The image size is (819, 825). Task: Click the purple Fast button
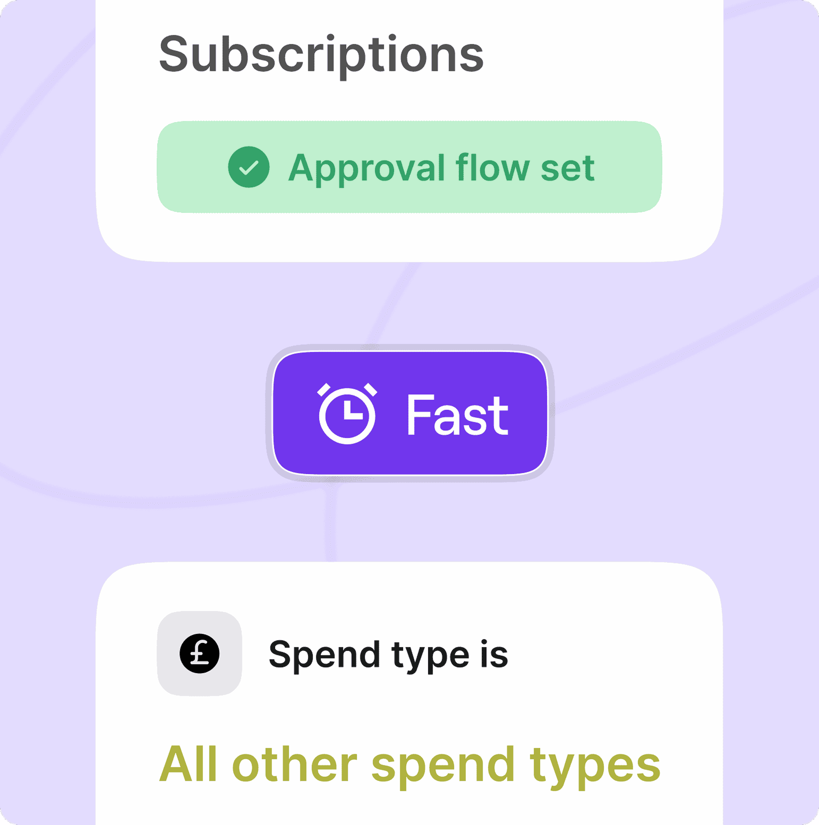(410, 413)
